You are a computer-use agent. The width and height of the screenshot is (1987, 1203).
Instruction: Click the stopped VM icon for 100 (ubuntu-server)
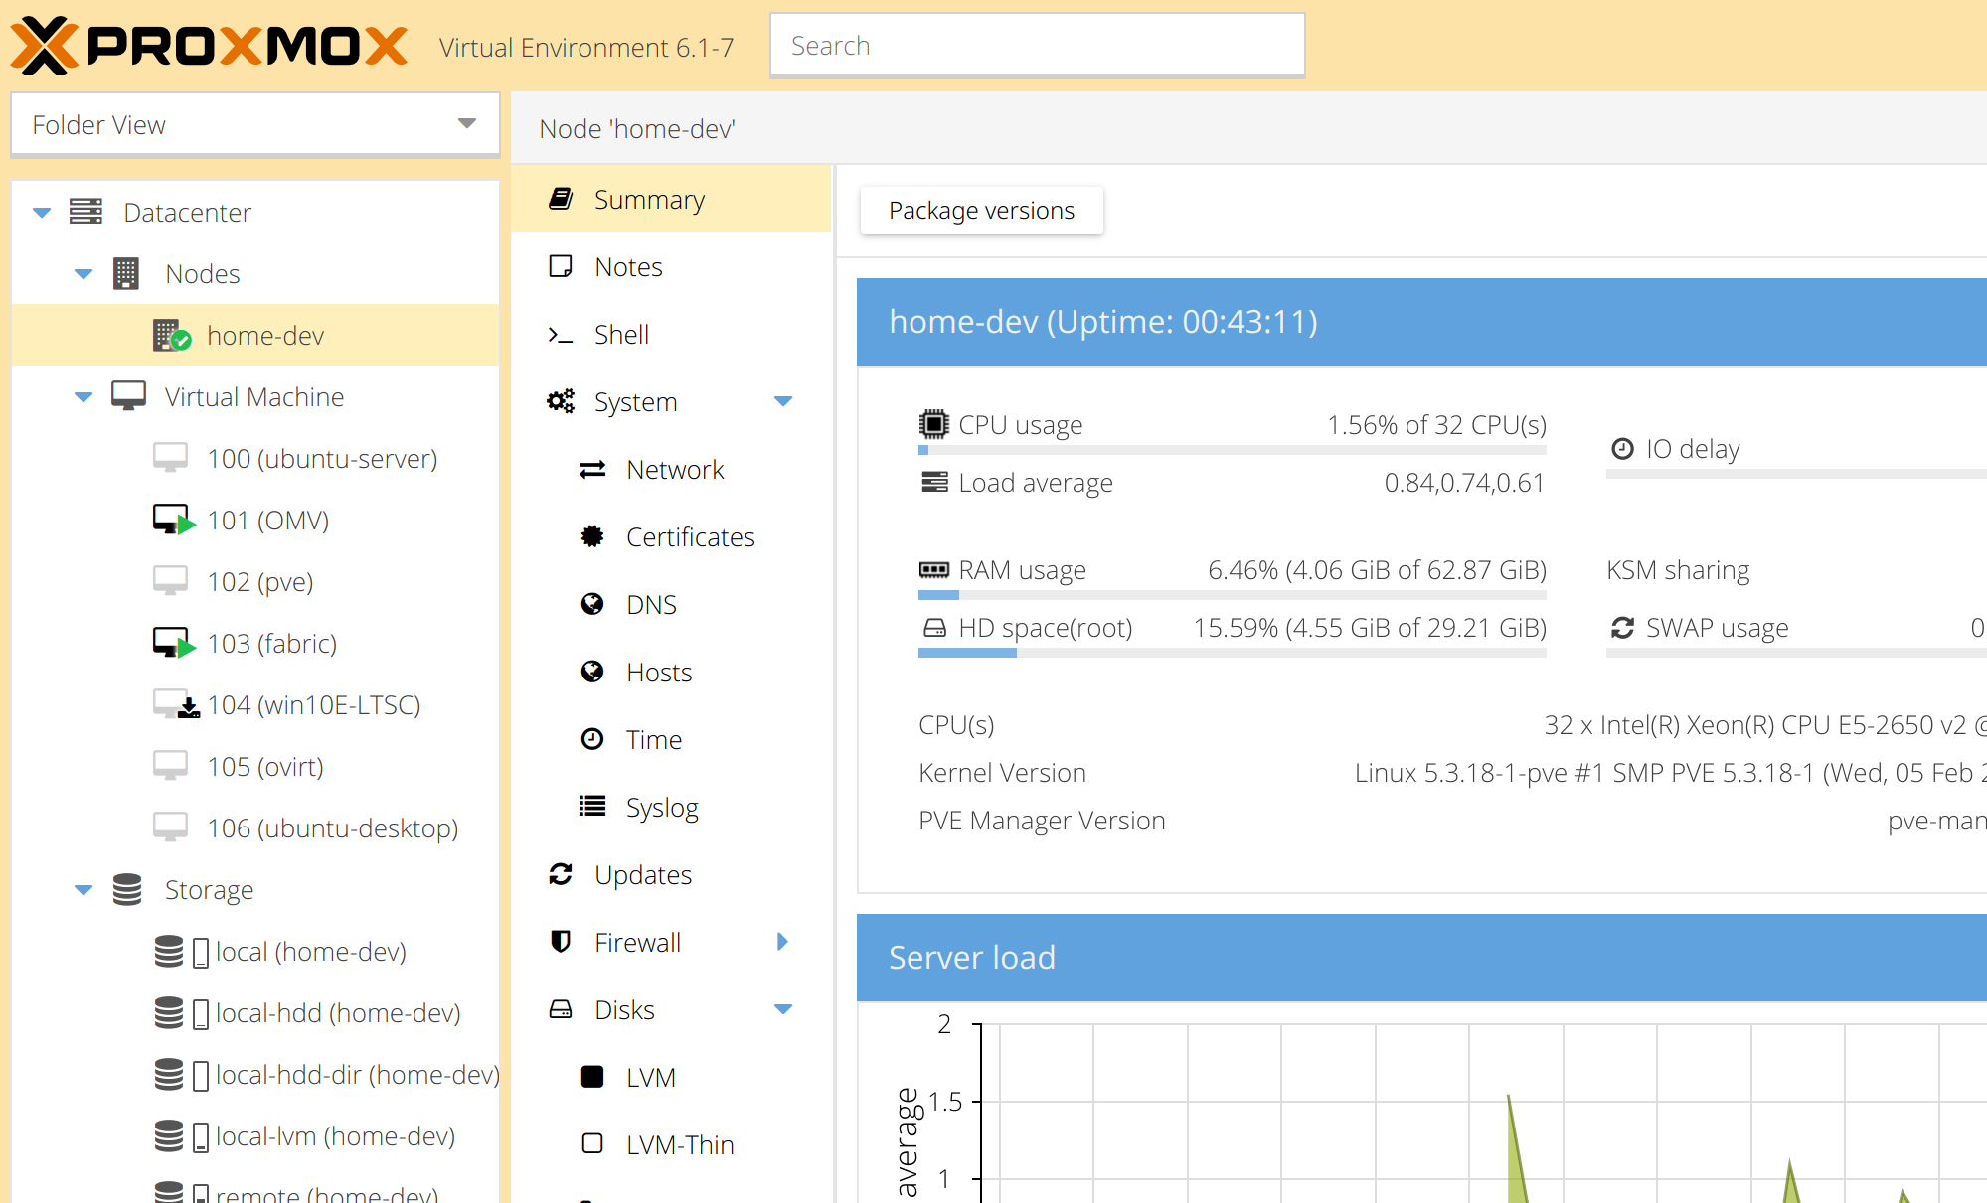(x=170, y=458)
